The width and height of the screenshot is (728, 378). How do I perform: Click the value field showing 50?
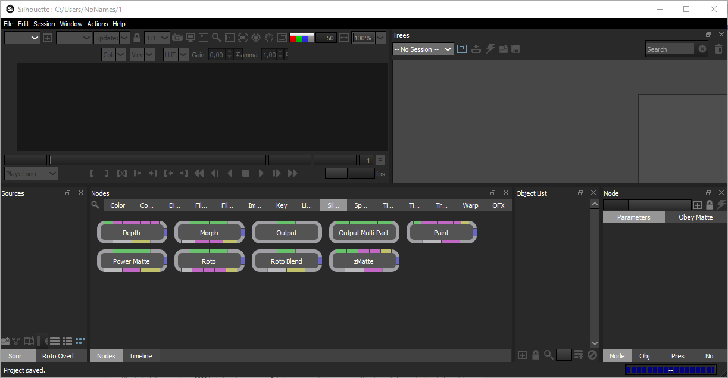tap(327, 38)
